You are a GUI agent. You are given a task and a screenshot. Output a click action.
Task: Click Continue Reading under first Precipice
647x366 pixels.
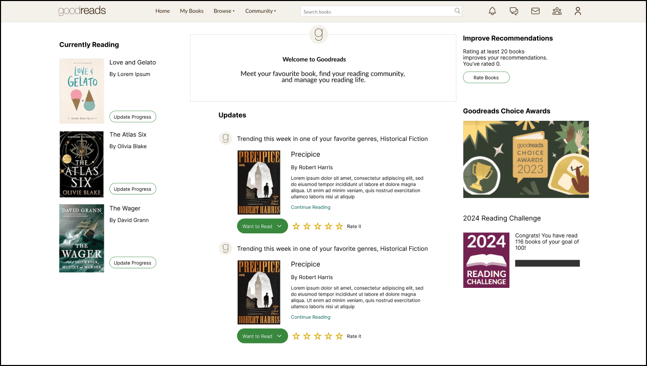[311, 207]
